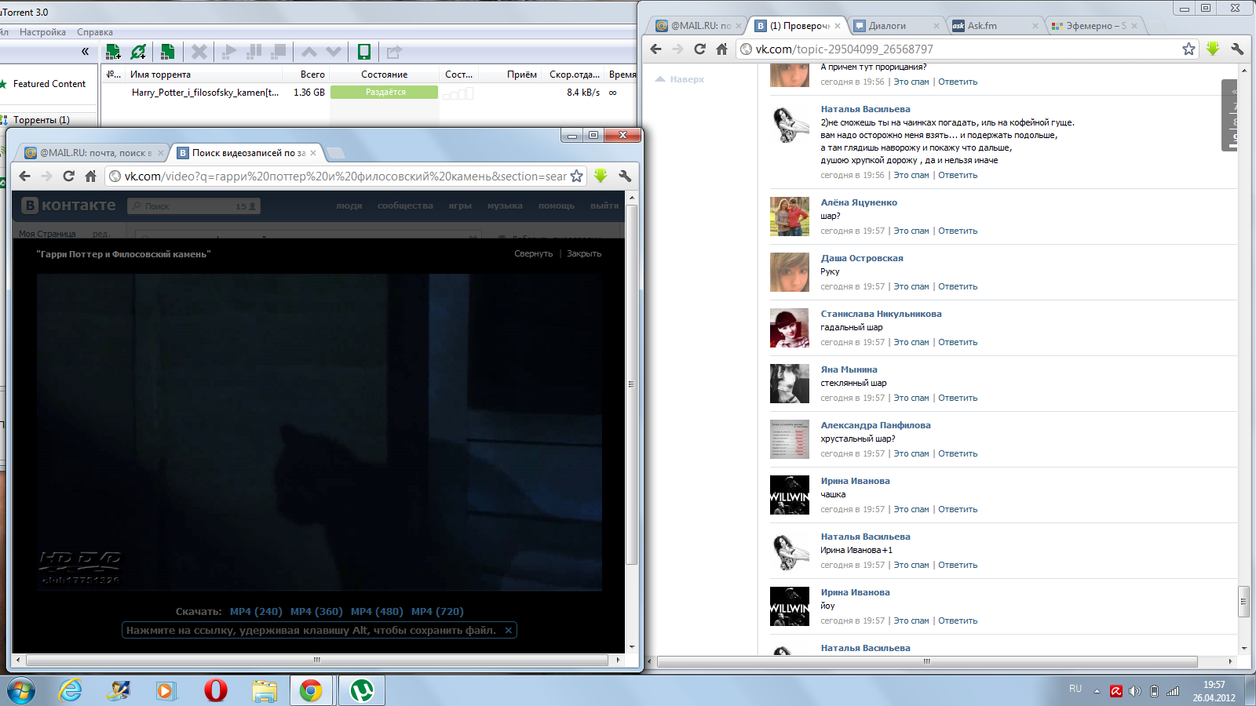
Task: Reload the vk.com topic page
Action: pyautogui.click(x=699, y=49)
